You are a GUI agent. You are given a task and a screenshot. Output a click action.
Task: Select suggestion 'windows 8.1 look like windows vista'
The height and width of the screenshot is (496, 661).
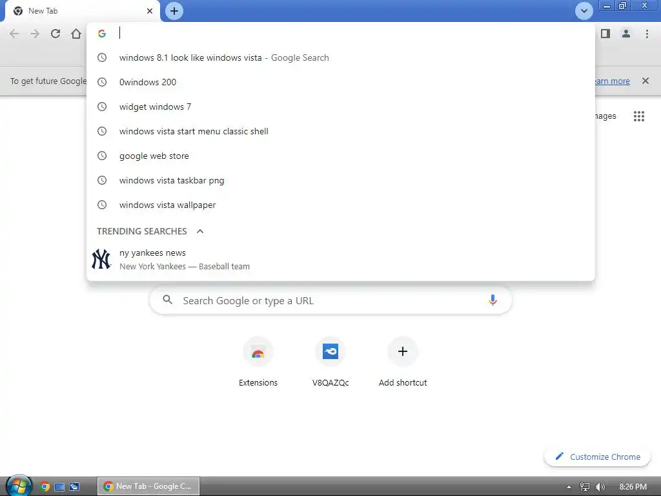pos(341,57)
